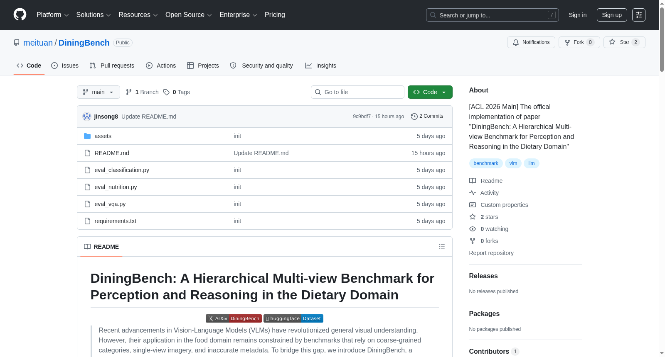Switch to the Actions tab
The height and width of the screenshot is (357, 665).
pyautogui.click(x=161, y=66)
